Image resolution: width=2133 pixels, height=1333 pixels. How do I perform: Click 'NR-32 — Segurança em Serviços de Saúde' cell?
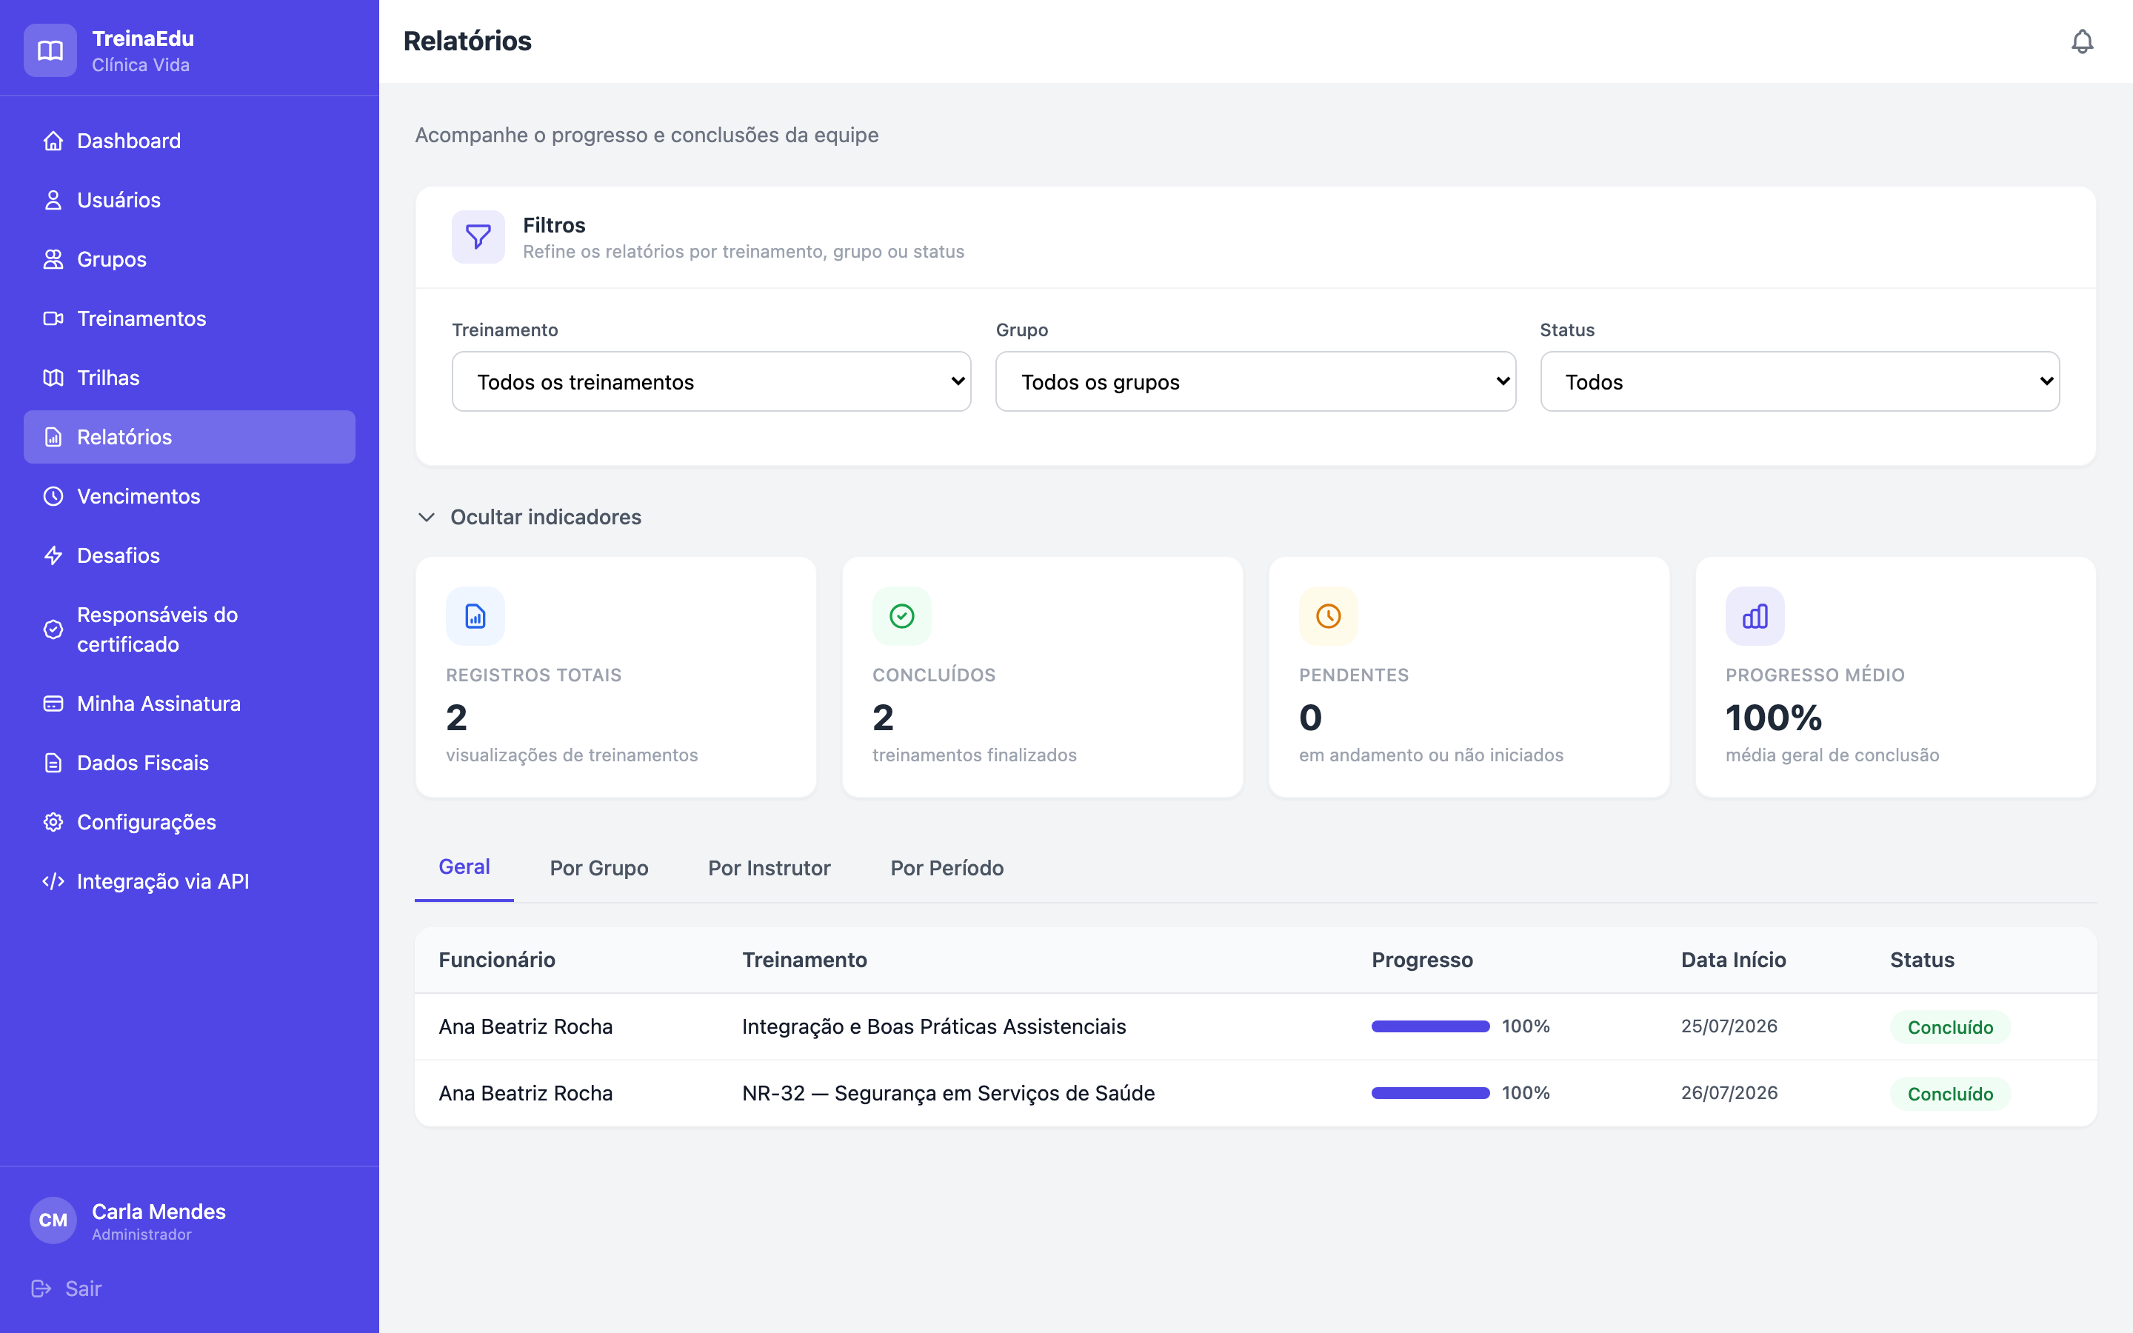tap(947, 1093)
